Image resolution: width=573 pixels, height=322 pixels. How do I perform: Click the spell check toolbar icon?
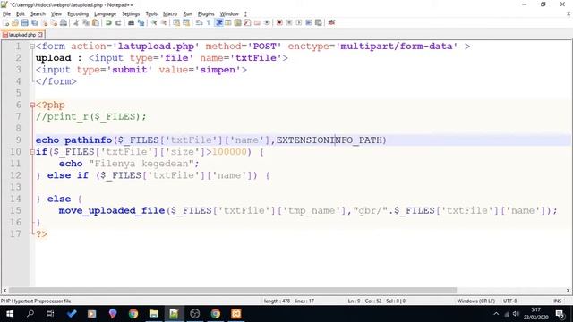[x=331, y=22]
